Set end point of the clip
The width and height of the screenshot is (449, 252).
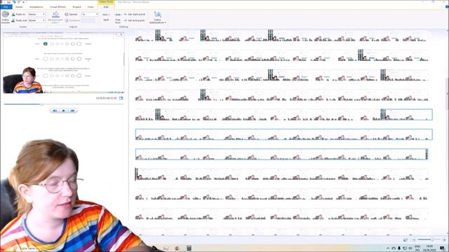(135, 20)
